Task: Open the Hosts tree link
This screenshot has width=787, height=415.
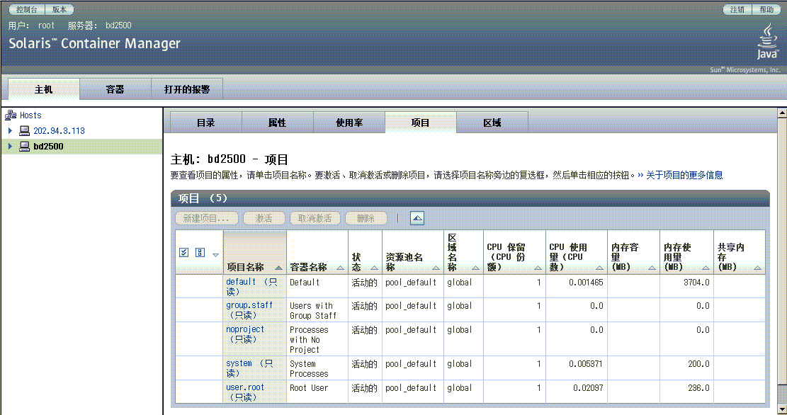Action: [x=30, y=115]
